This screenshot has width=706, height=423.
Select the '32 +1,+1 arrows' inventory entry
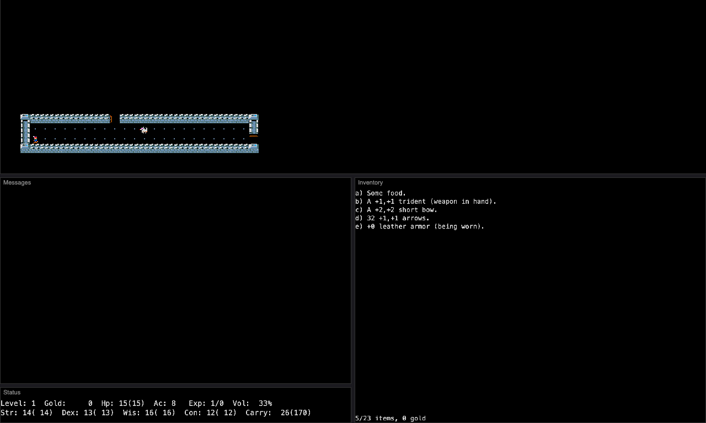click(392, 218)
